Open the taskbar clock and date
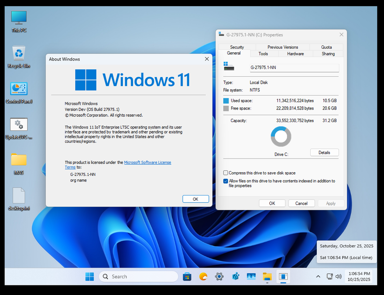This screenshot has width=384, height=295. click(359, 277)
